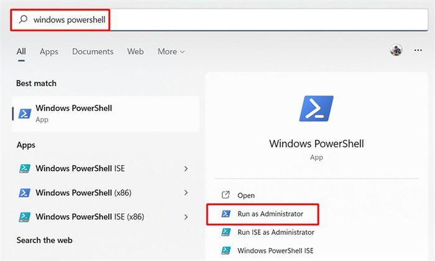Click the Windows PowerShell (x86) app icon

(25, 193)
